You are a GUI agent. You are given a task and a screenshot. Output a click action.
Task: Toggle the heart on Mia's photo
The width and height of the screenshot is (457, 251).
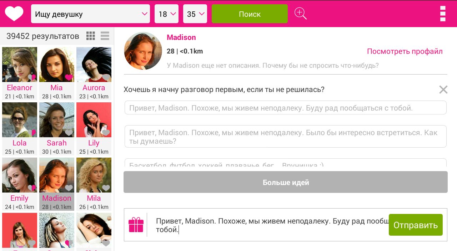click(x=69, y=77)
